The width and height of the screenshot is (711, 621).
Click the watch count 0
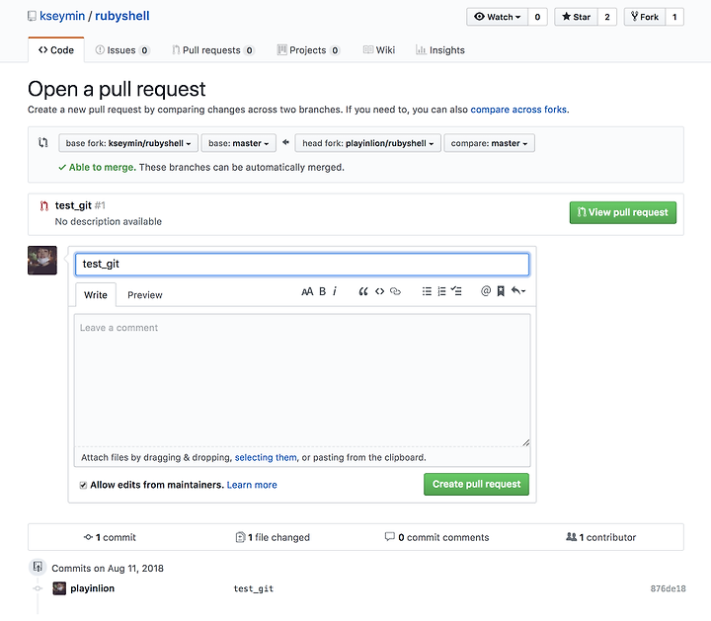coord(537,17)
